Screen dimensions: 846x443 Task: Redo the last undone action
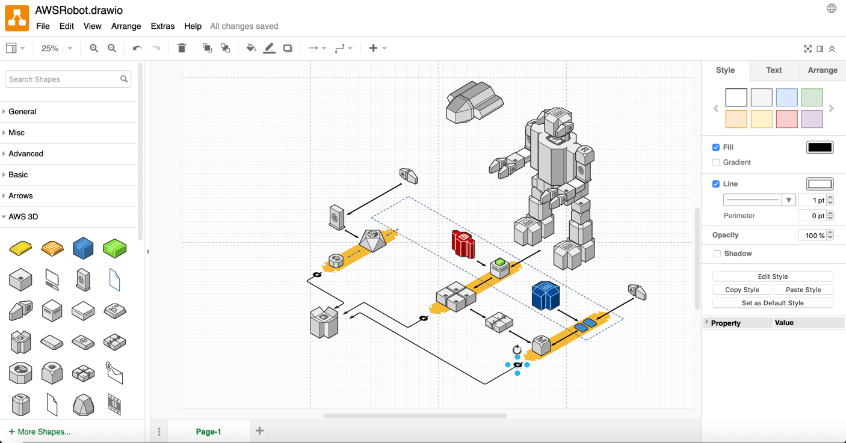point(156,48)
